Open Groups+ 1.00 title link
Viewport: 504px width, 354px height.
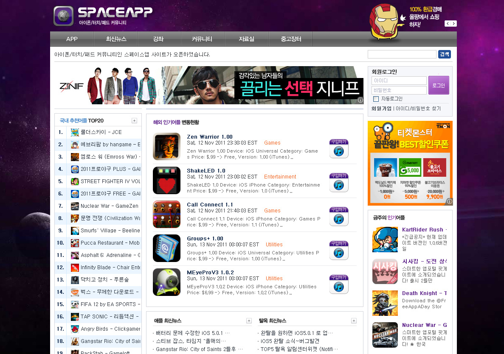pyautogui.click(x=205, y=238)
